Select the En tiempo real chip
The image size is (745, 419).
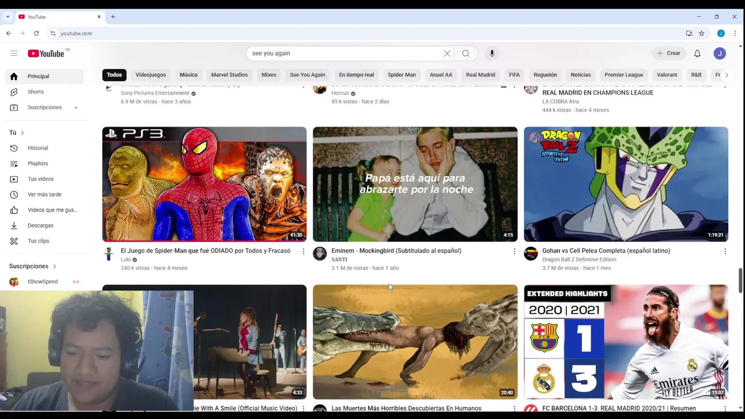click(356, 75)
